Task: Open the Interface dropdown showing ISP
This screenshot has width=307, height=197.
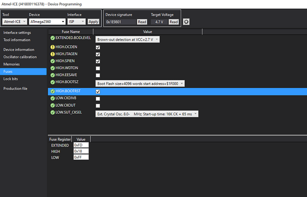Action: (77, 21)
